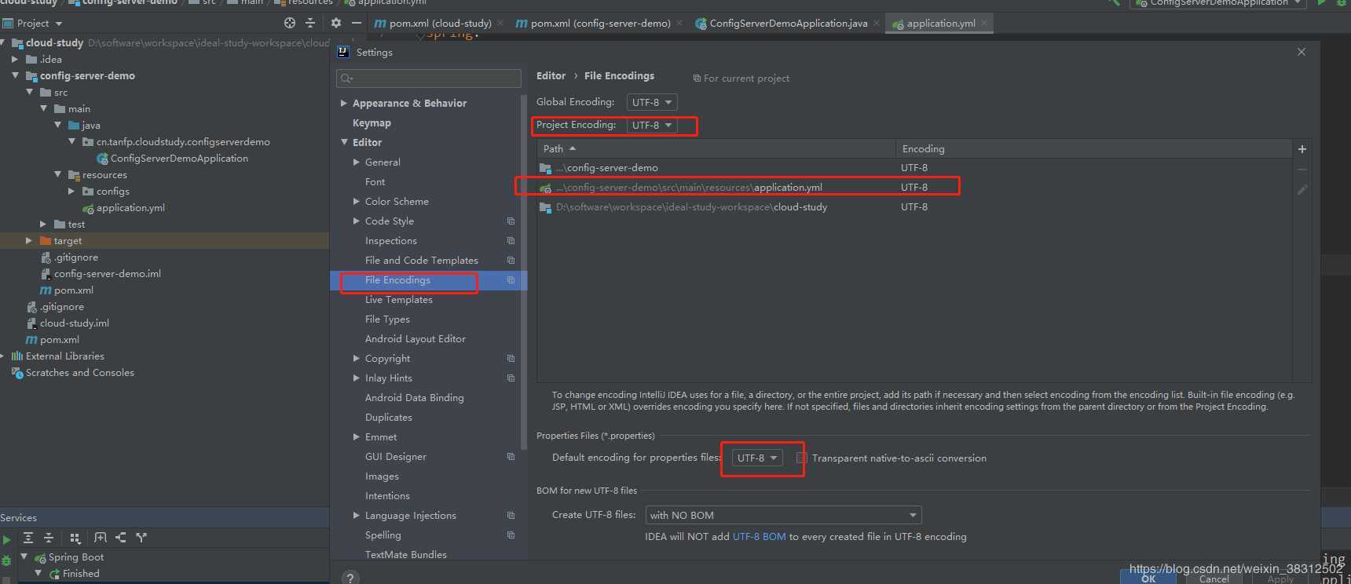Click the UTF-8 BOM link
Image resolution: width=1351 pixels, height=584 pixels.
pos(759,537)
